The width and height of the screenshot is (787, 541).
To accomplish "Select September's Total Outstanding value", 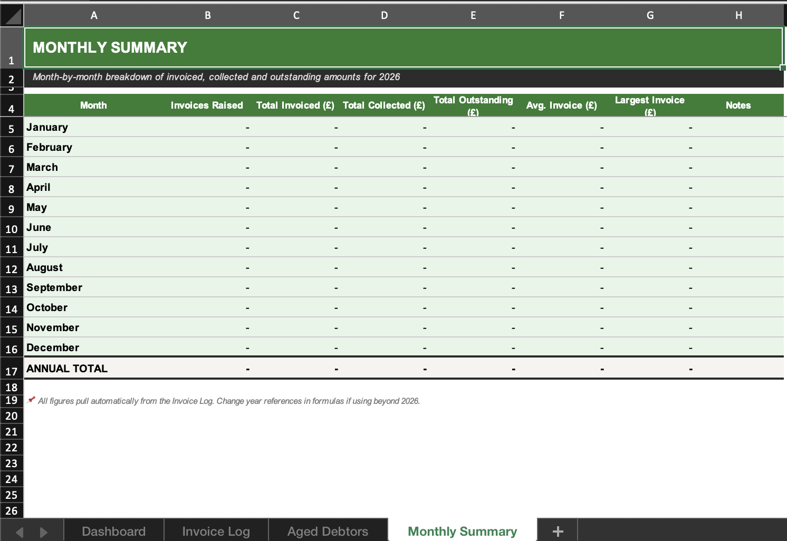I will tap(473, 287).
